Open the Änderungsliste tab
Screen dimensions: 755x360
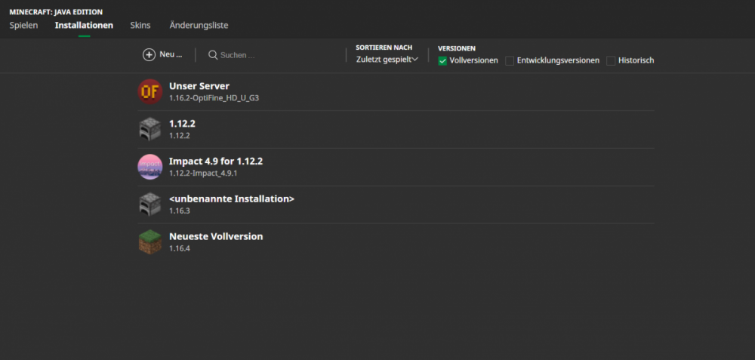click(x=199, y=25)
